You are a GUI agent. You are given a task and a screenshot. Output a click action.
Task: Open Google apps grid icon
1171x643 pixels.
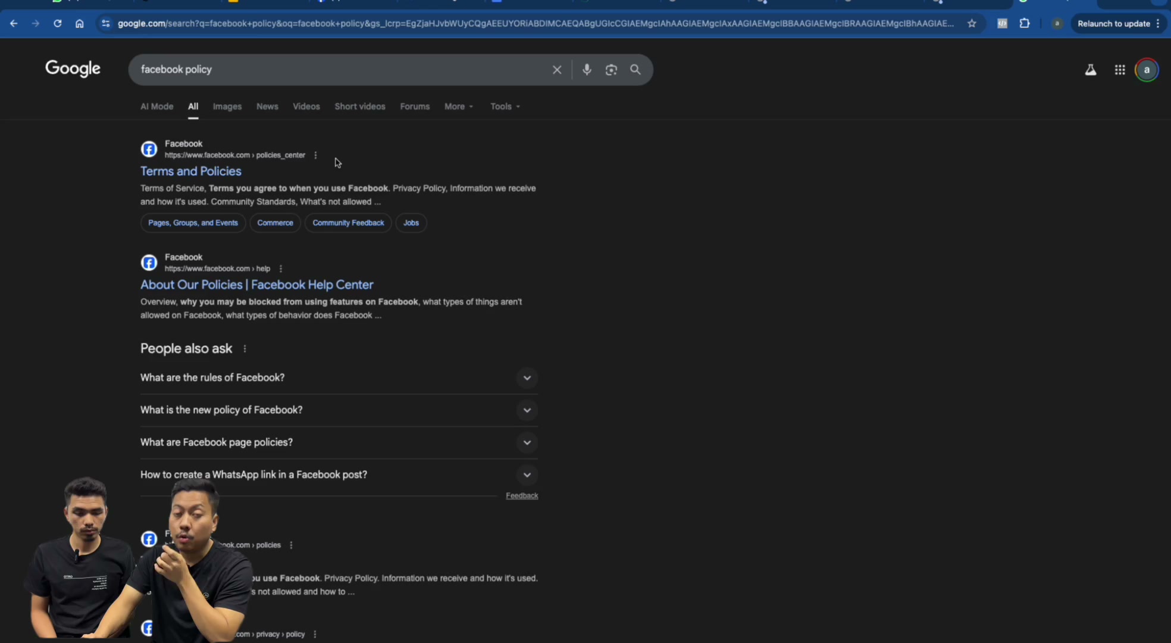[x=1120, y=70]
